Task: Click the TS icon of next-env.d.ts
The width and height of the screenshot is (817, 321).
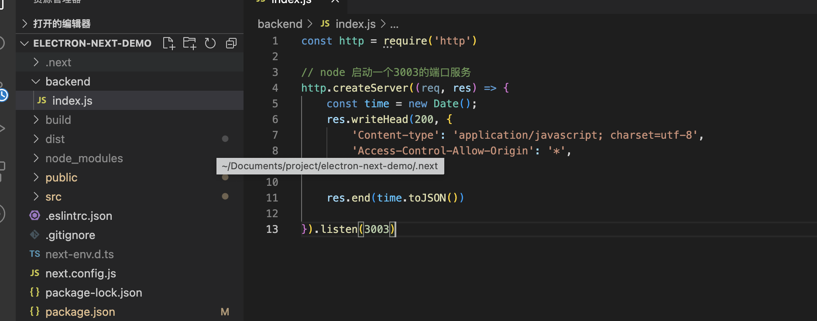Action: [35, 254]
